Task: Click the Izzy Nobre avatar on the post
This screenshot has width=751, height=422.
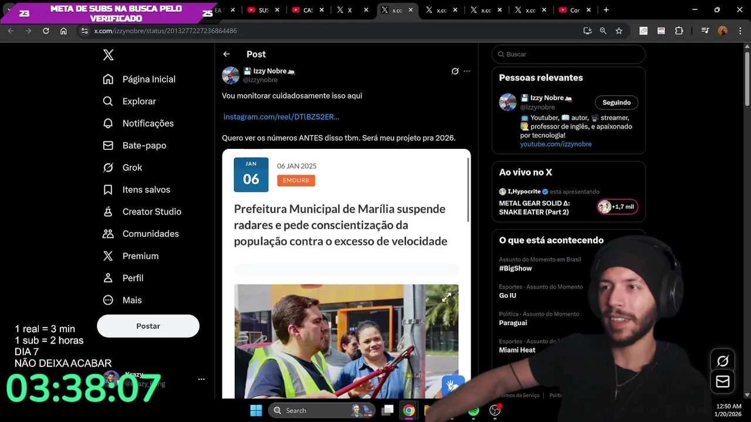Action: pyautogui.click(x=231, y=75)
